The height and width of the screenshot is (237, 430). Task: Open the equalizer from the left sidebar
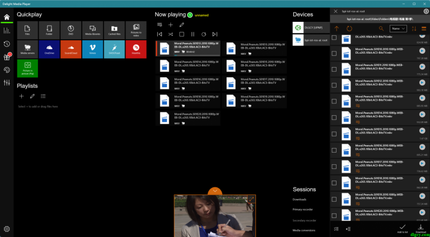[x=7, y=83]
